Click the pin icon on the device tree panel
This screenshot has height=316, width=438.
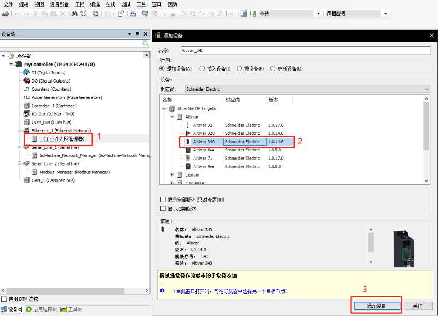coord(137,34)
